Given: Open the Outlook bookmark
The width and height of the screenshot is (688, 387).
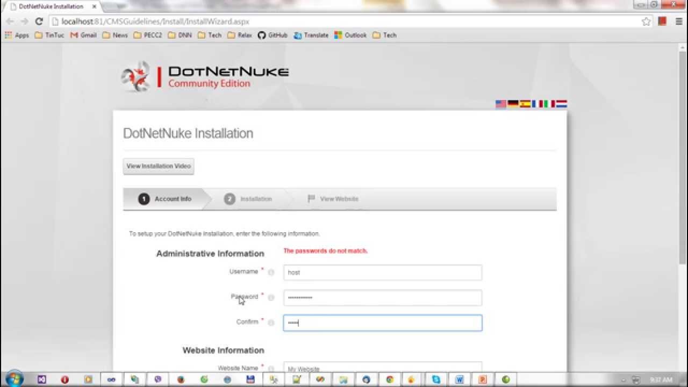Looking at the screenshot, I should click(350, 35).
